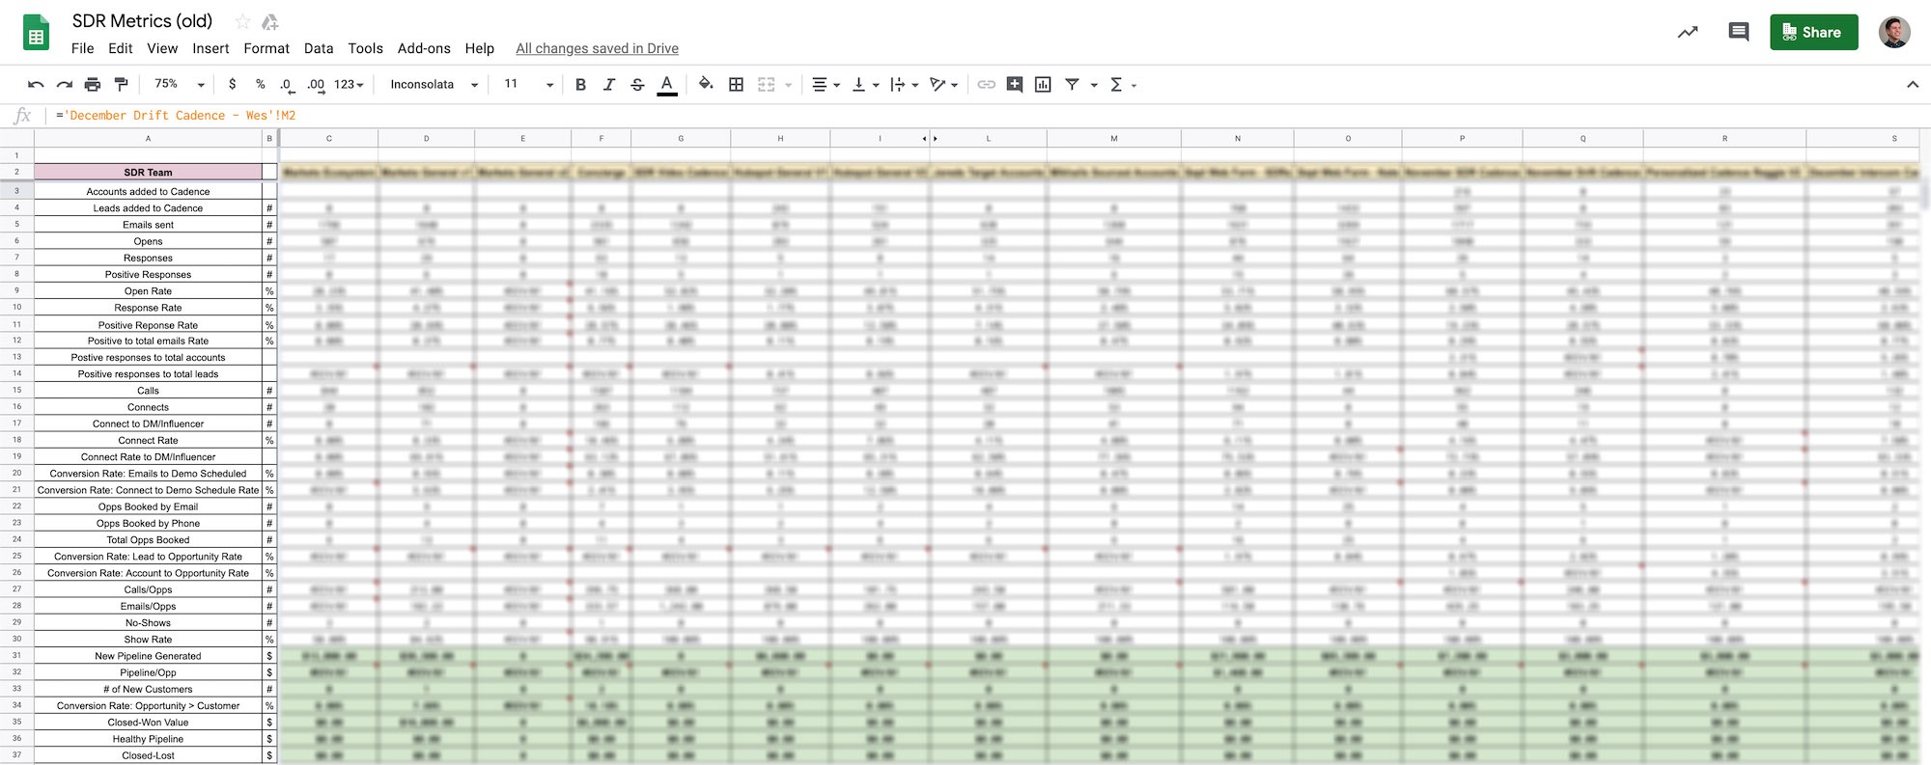The height and width of the screenshot is (765, 1931).
Task: Select the 'Closed-Won Value' cell
Action: (148, 723)
